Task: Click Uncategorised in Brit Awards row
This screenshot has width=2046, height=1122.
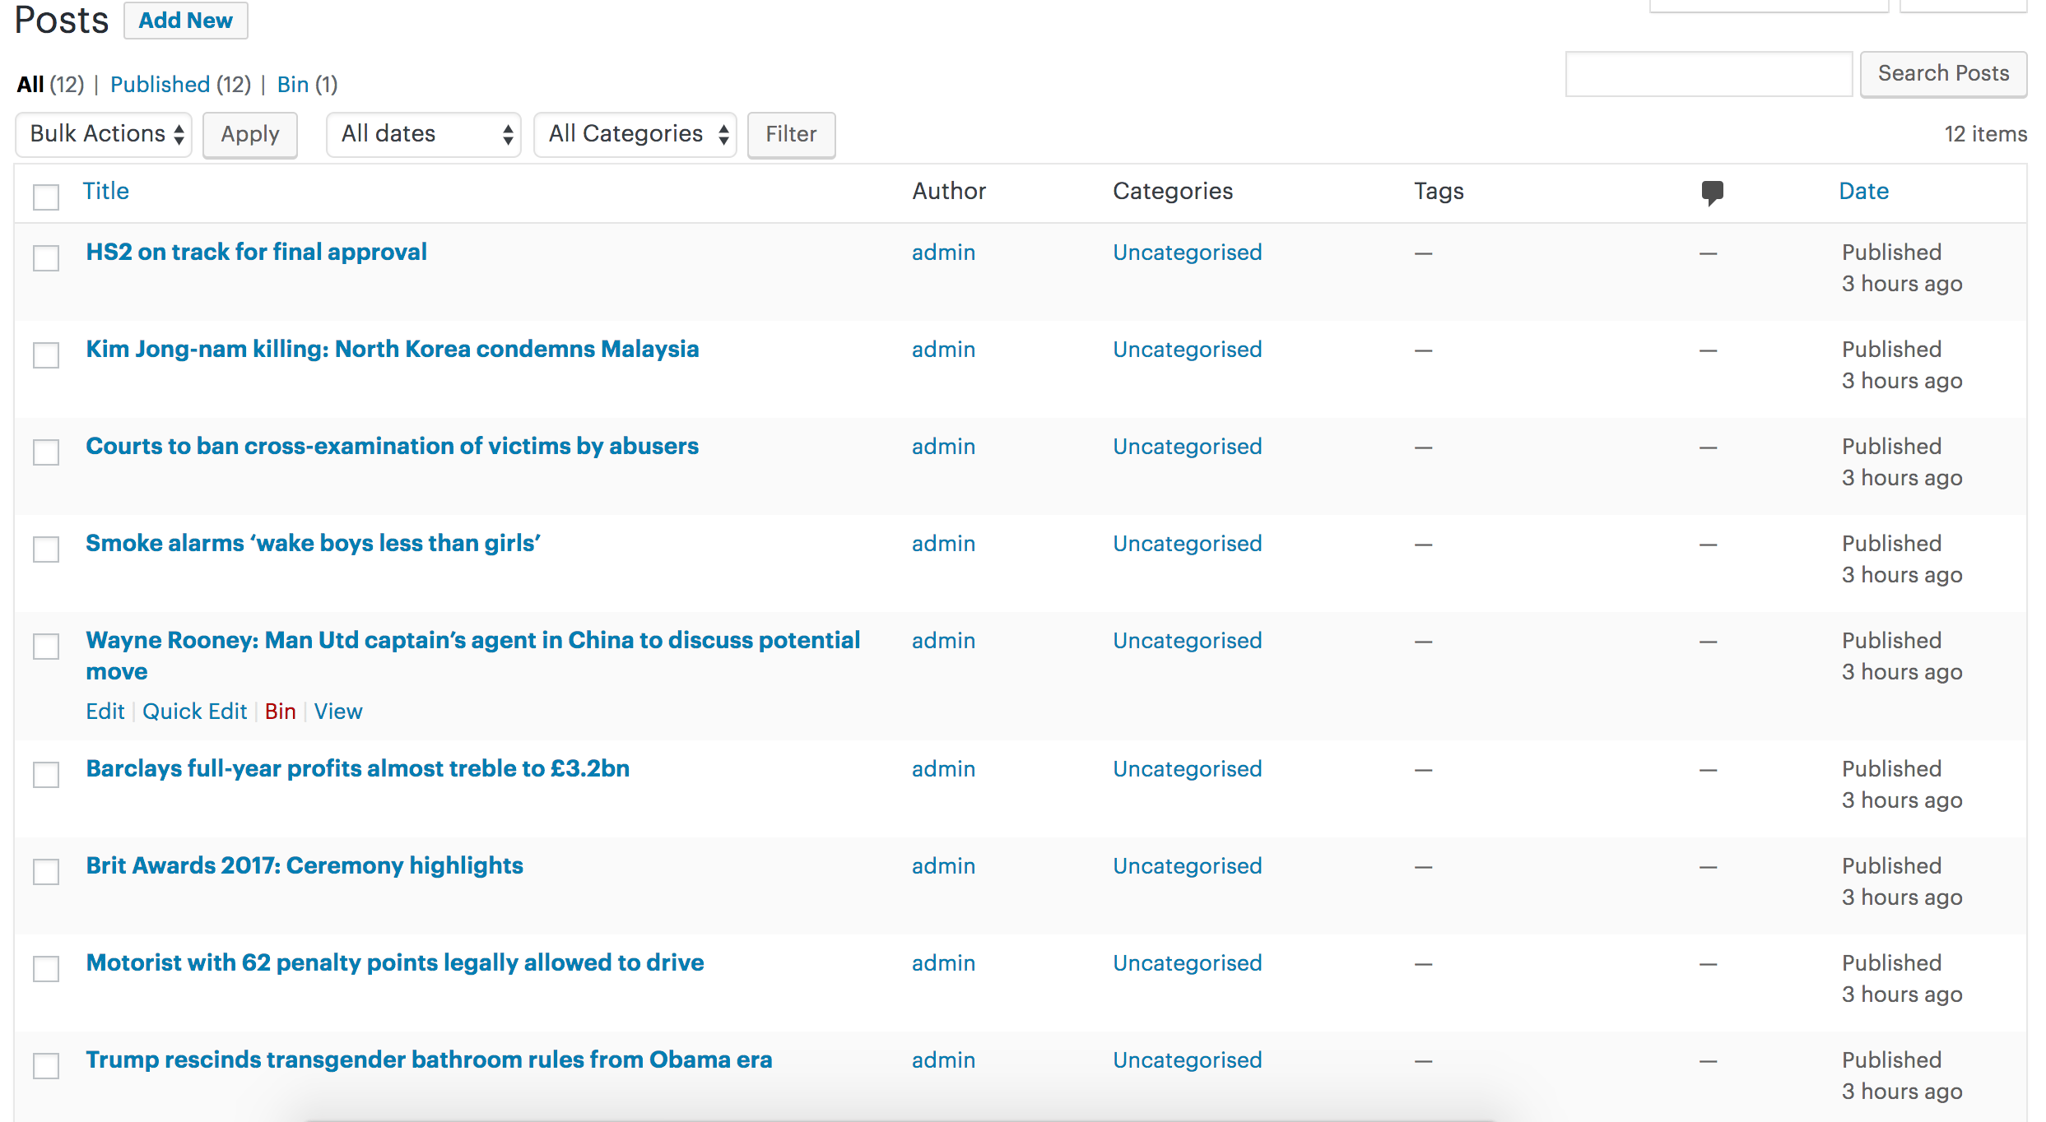Action: click(1187, 866)
